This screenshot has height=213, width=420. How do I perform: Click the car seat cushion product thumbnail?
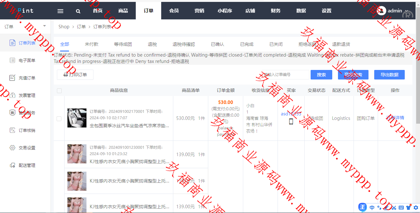77,118
